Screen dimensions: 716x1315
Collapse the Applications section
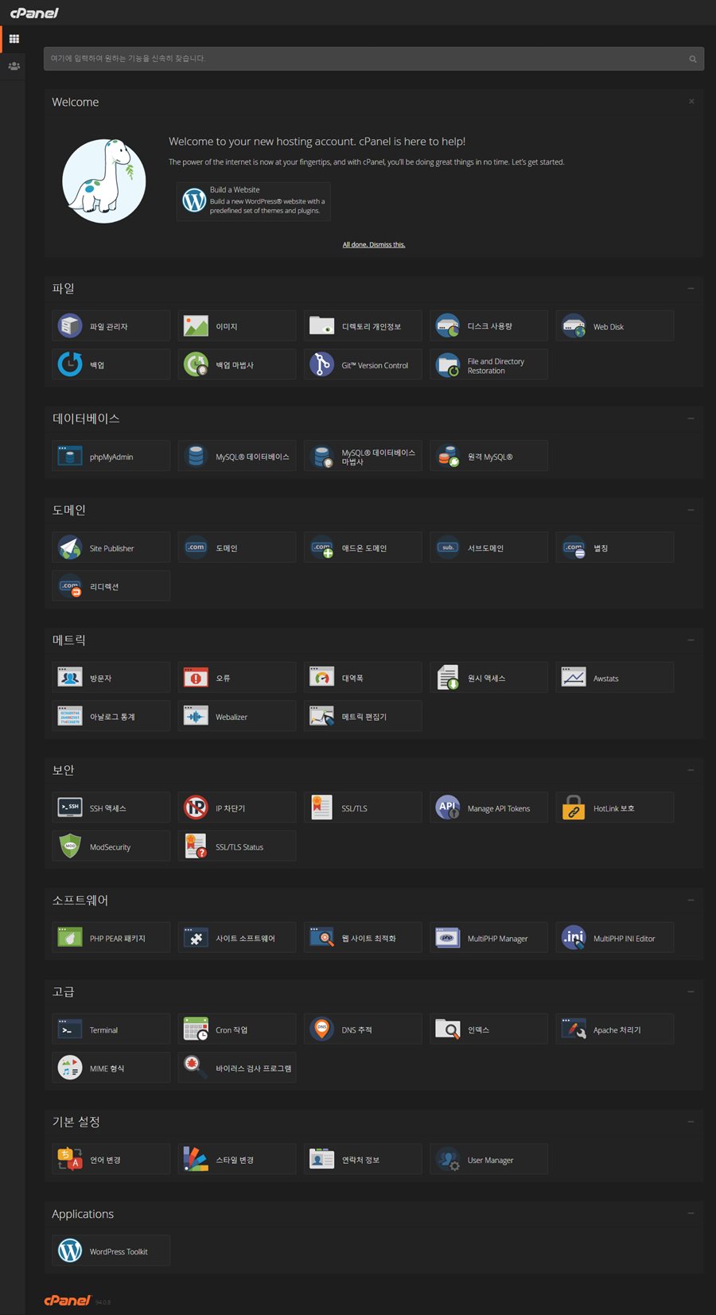[x=691, y=1214]
